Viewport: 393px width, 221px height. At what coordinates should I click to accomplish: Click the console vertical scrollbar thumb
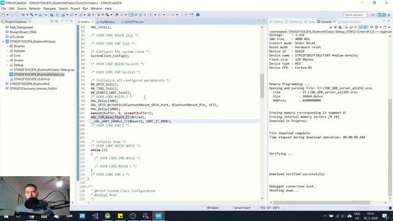(x=390, y=147)
